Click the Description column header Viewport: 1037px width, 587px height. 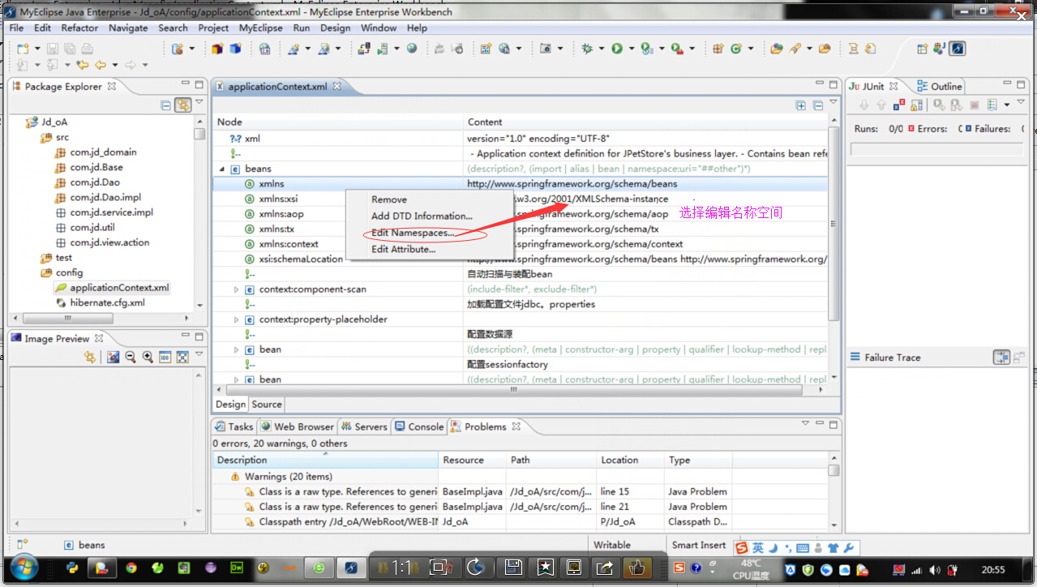coord(325,460)
